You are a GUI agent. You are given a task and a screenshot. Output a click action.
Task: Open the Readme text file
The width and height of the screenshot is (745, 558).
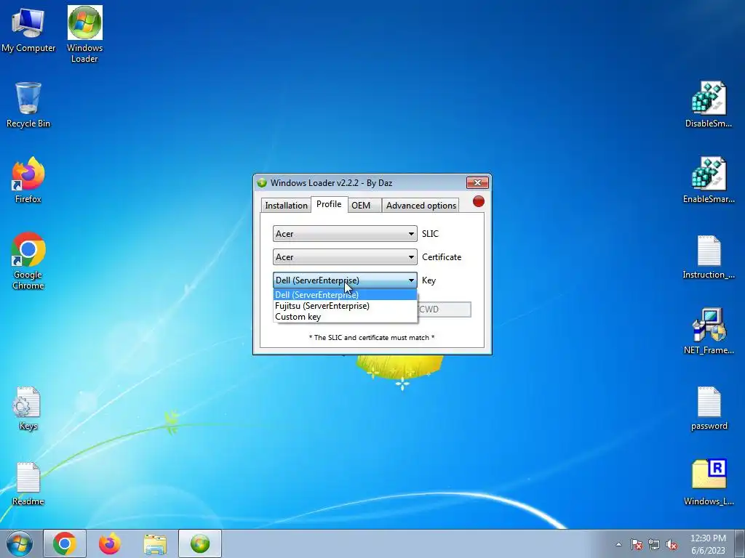pyautogui.click(x=28, y=483)
